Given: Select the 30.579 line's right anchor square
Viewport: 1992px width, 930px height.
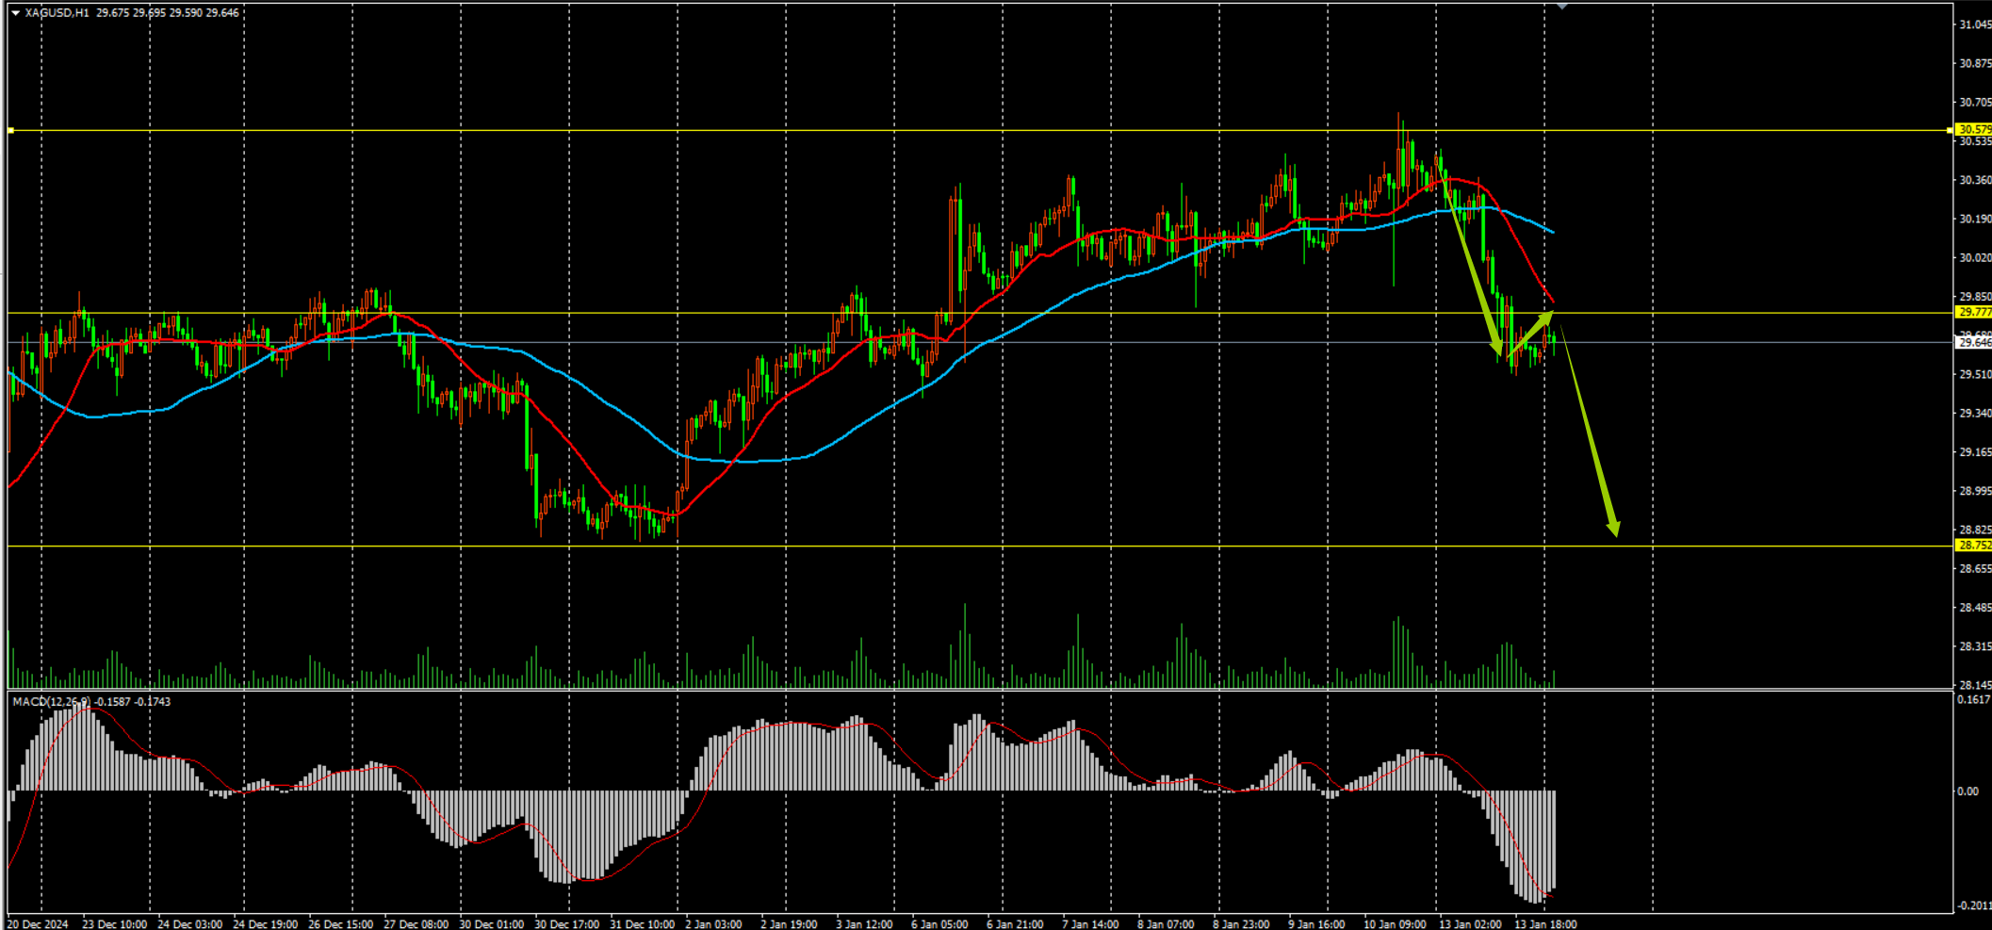Looking at the screenshot, I should pyautogui.click(x=1950, y=130).
